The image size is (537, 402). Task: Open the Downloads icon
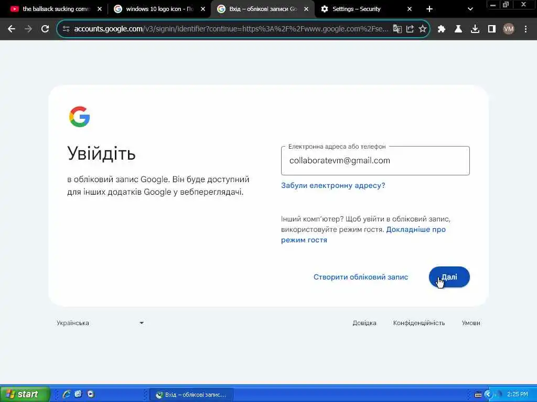(x=475, y=29)
